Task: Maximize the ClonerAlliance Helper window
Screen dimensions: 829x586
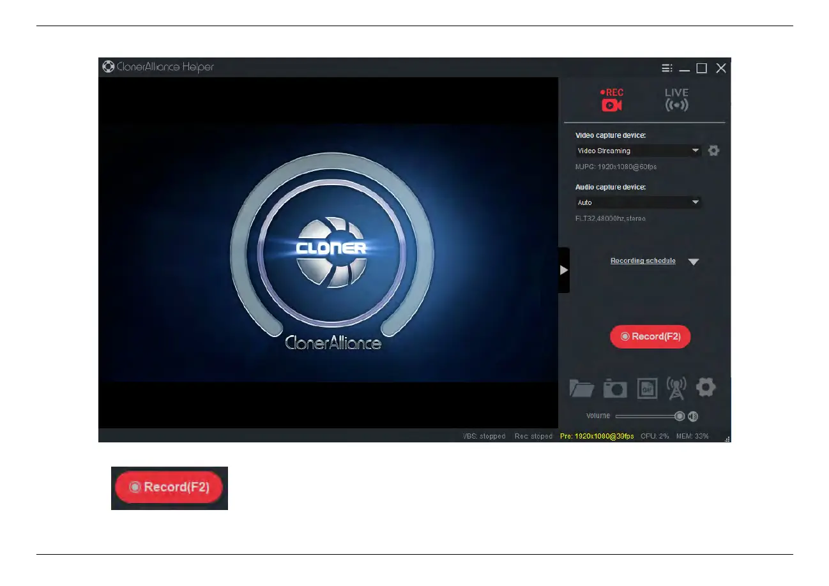Action: click(x=701, y=68)
